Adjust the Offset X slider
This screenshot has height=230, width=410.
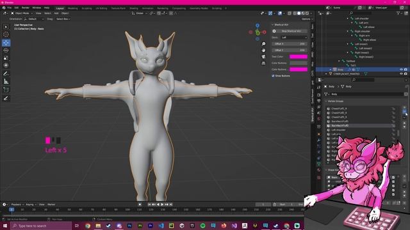click(289, 44)
